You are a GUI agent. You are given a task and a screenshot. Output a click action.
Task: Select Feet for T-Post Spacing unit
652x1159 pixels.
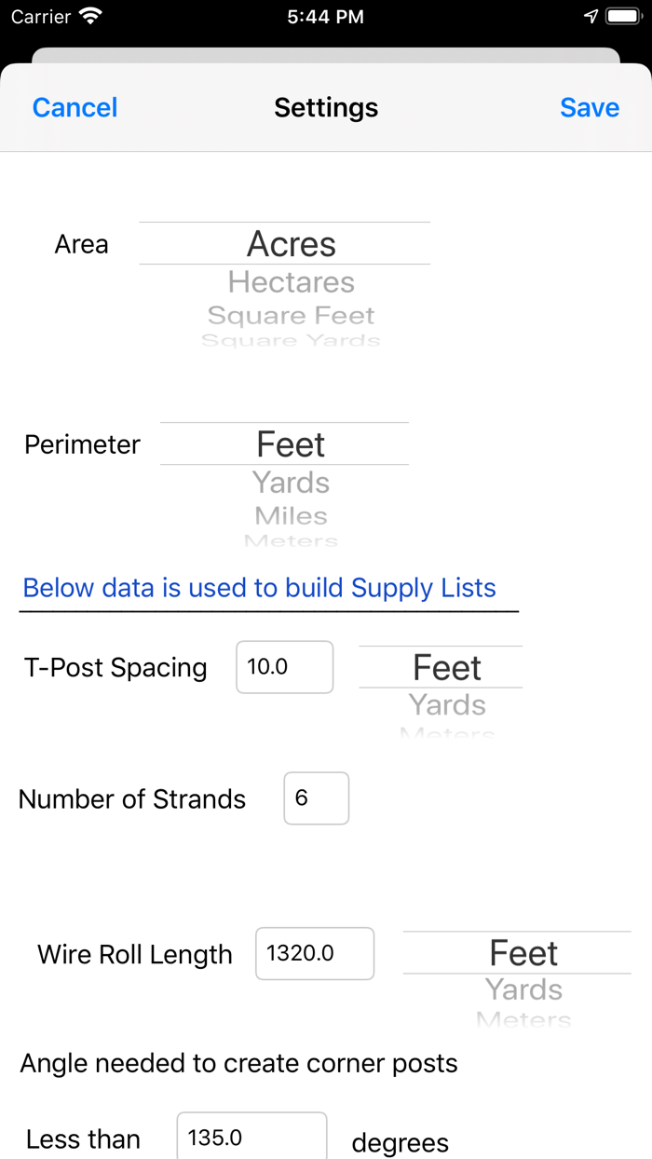coord(447,668)
